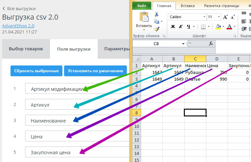Image resolution: width=251 pixels, height=162 pixels.
Task: Expand the font size 11 dropdown
Action: pyautogui.click(x=219, y=17)
